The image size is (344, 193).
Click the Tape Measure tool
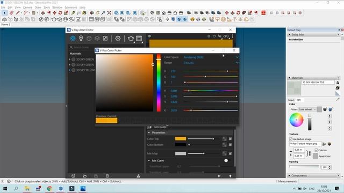(x=73, y=13)
